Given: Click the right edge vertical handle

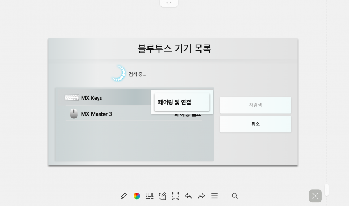Looking at the screenshot, I should coord(327,190).
